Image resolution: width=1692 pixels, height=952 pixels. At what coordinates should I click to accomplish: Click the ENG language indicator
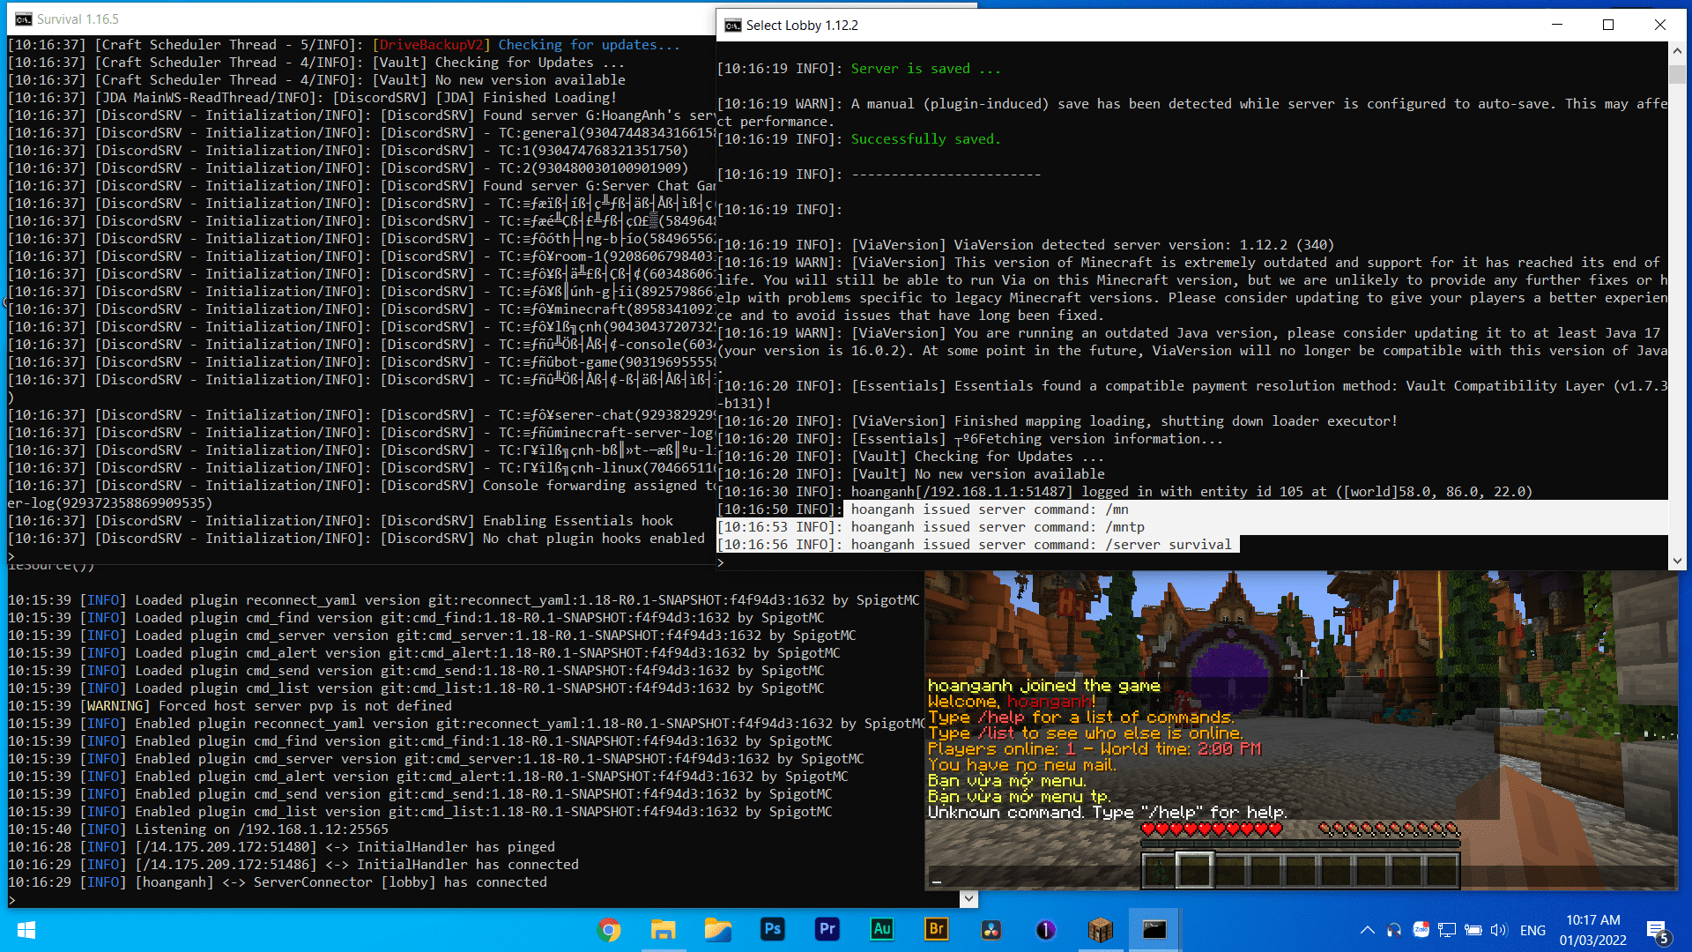(x=1532, y=930)
